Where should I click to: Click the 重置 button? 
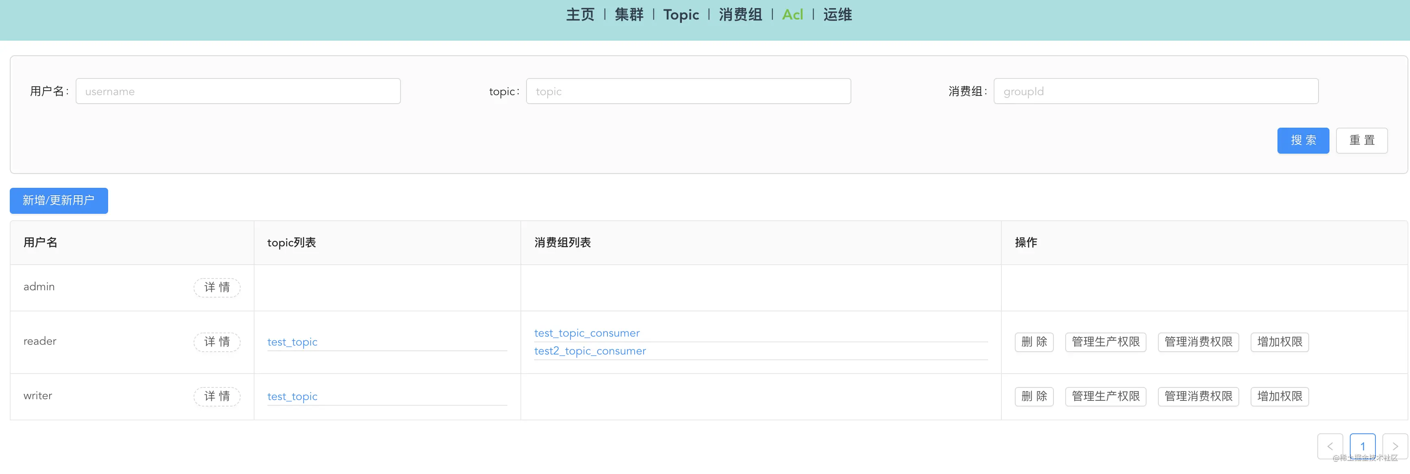[1362, 141]
